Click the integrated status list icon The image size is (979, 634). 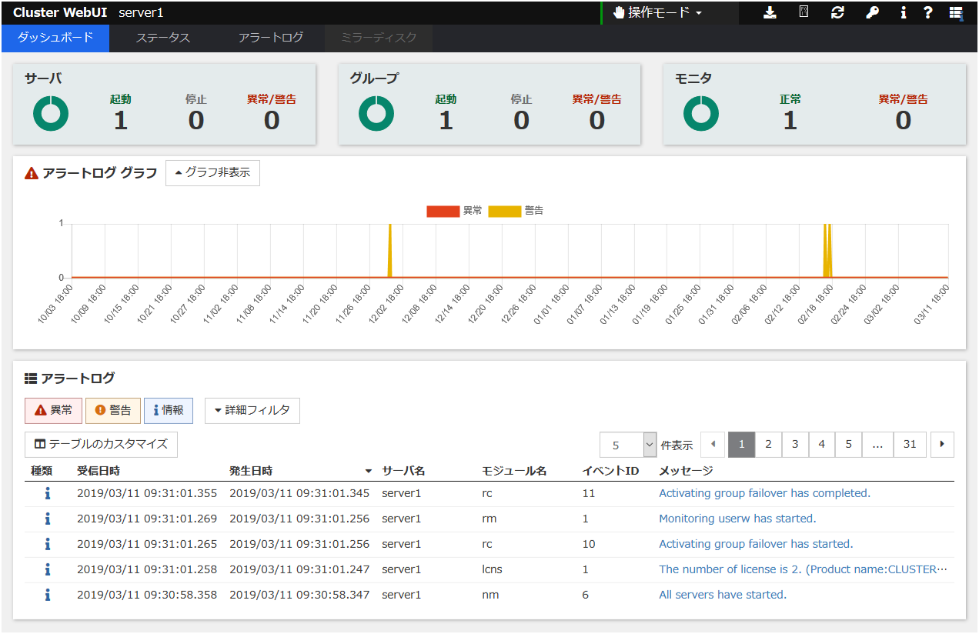coord(957,12)
